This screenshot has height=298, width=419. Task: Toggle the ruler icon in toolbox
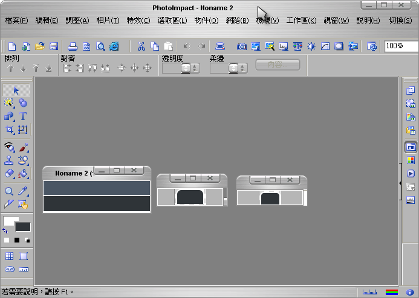(x=24, y=269)
